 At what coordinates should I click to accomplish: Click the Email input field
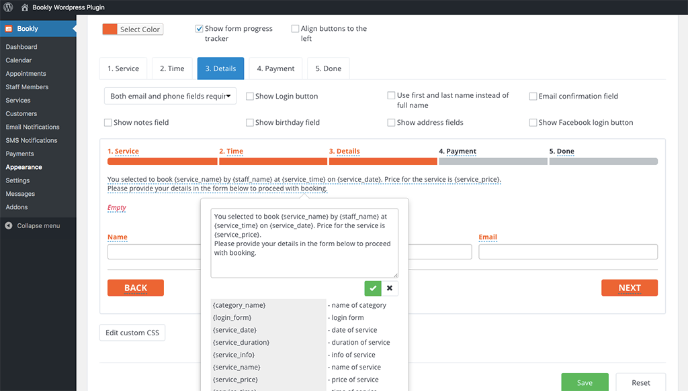[x=568, y=252]
